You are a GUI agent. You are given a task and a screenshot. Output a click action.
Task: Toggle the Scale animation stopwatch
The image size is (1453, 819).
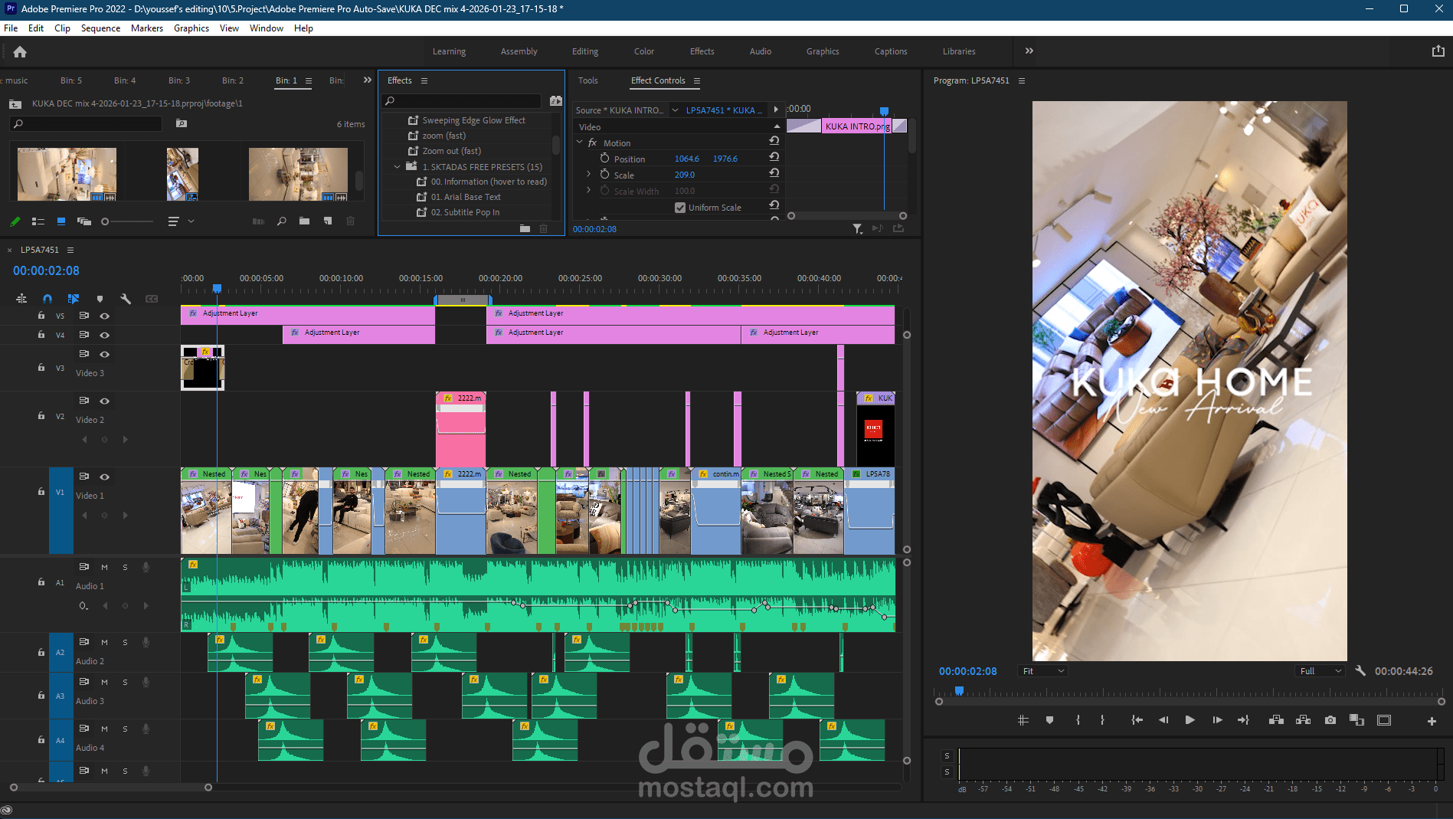(605, 175)
